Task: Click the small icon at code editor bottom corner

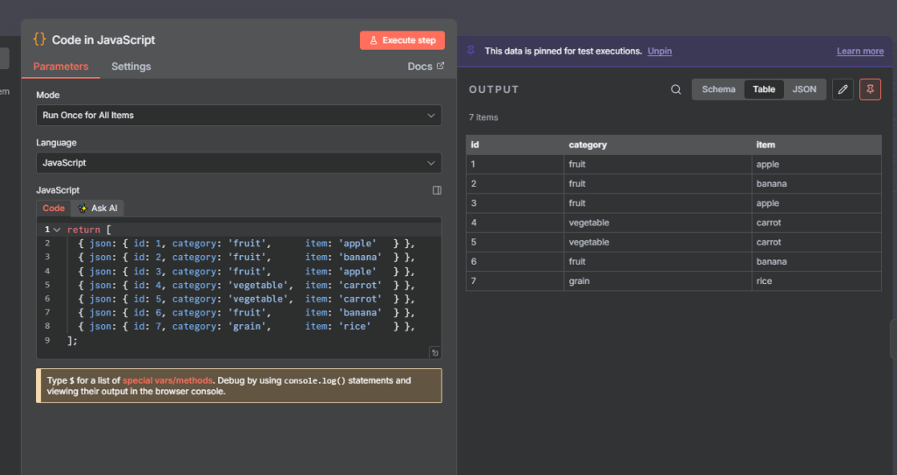Action: click(434, 352)
